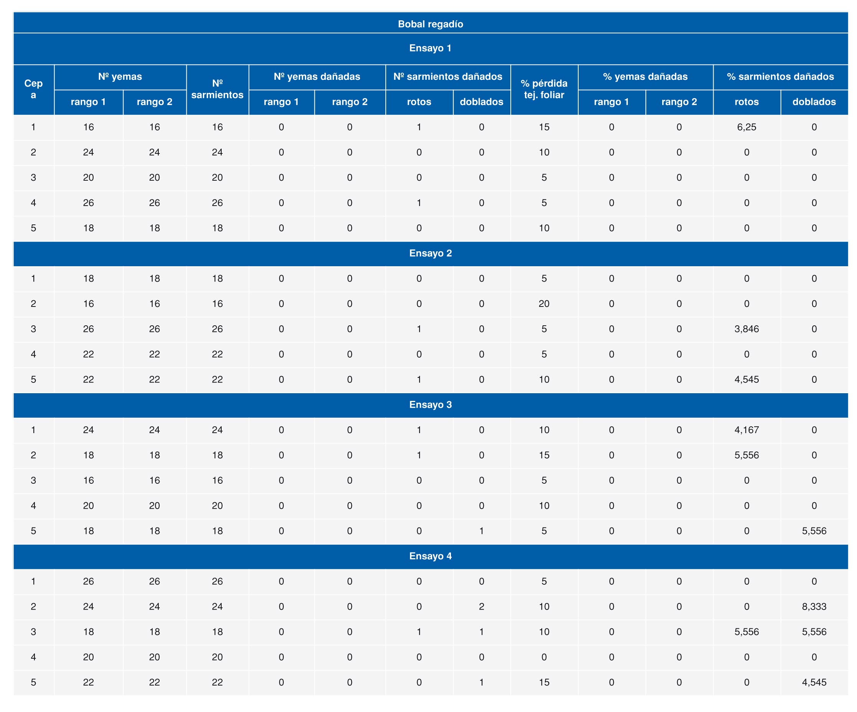Select 'doblados' subheader under Nº sarmientos dañados
Viewport: 857px width, 712px height.
(482, 102)
